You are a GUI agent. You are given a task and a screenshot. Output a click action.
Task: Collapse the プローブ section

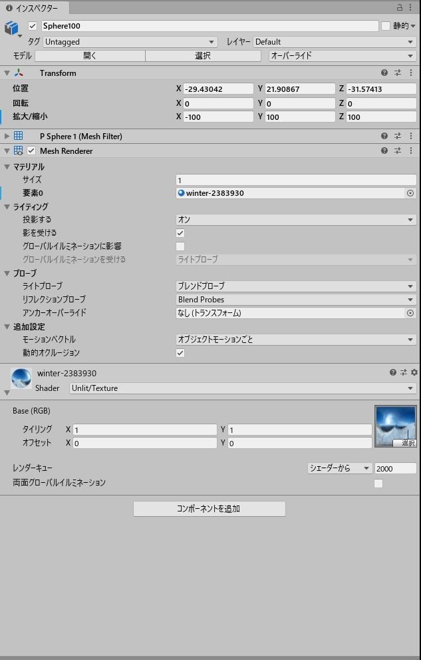click(x=7, y=273)
